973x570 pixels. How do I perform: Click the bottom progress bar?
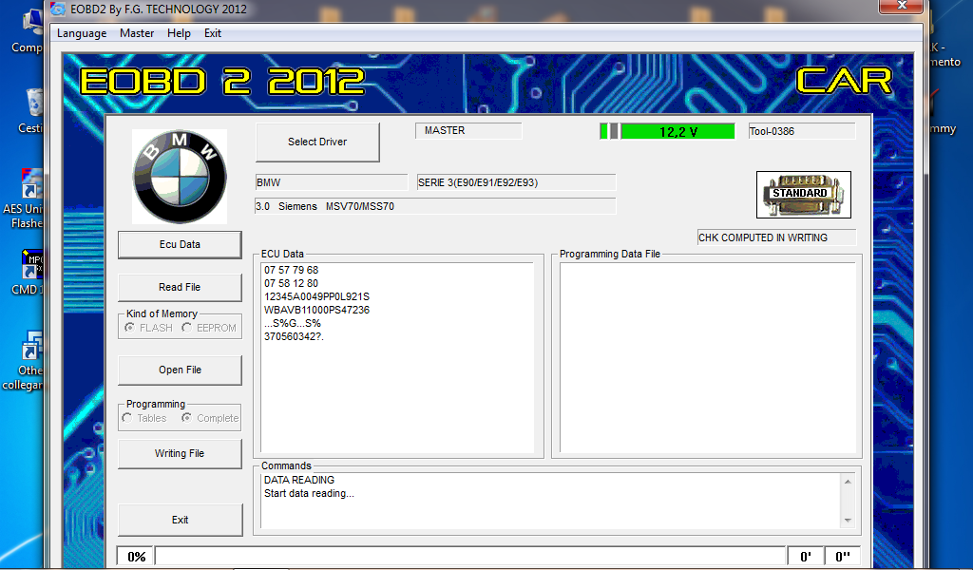point(470,557)
